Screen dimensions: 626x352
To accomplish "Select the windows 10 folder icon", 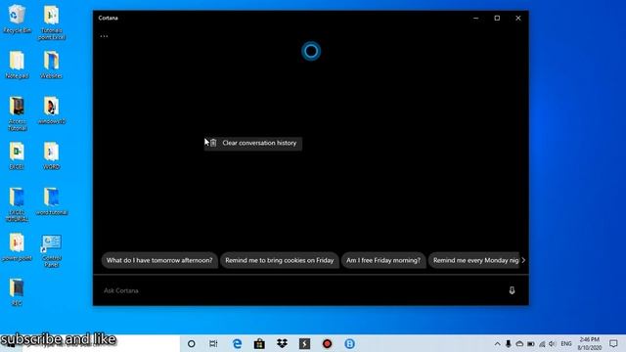I will tap(52, 110).
